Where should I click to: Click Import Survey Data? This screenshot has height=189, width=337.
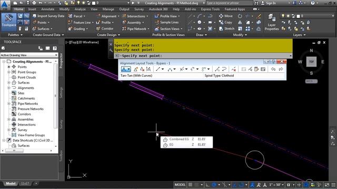(48, 16)
